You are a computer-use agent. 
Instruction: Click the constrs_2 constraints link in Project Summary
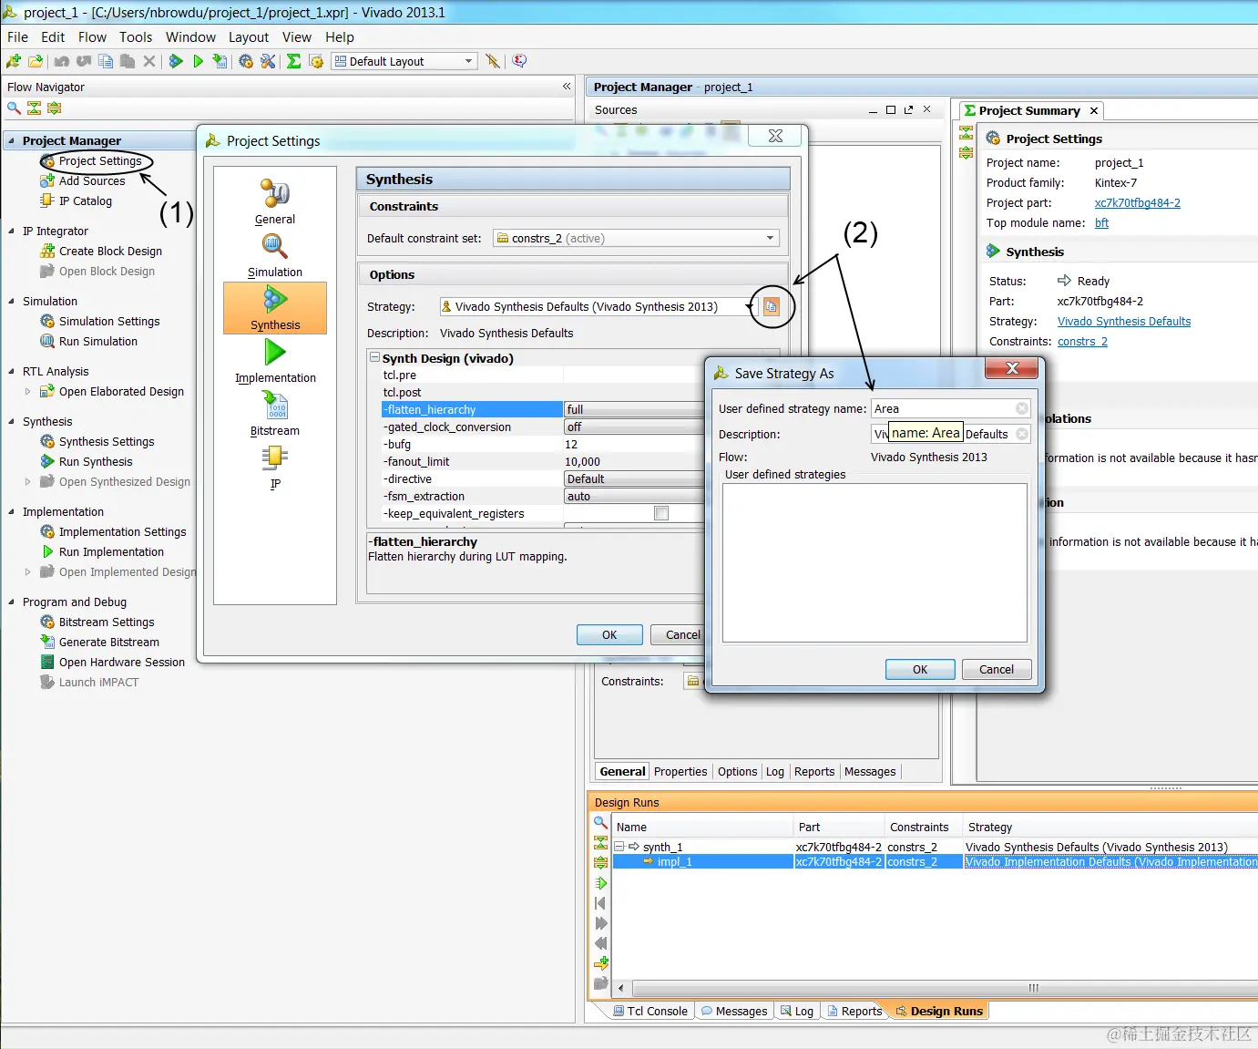1082,341
